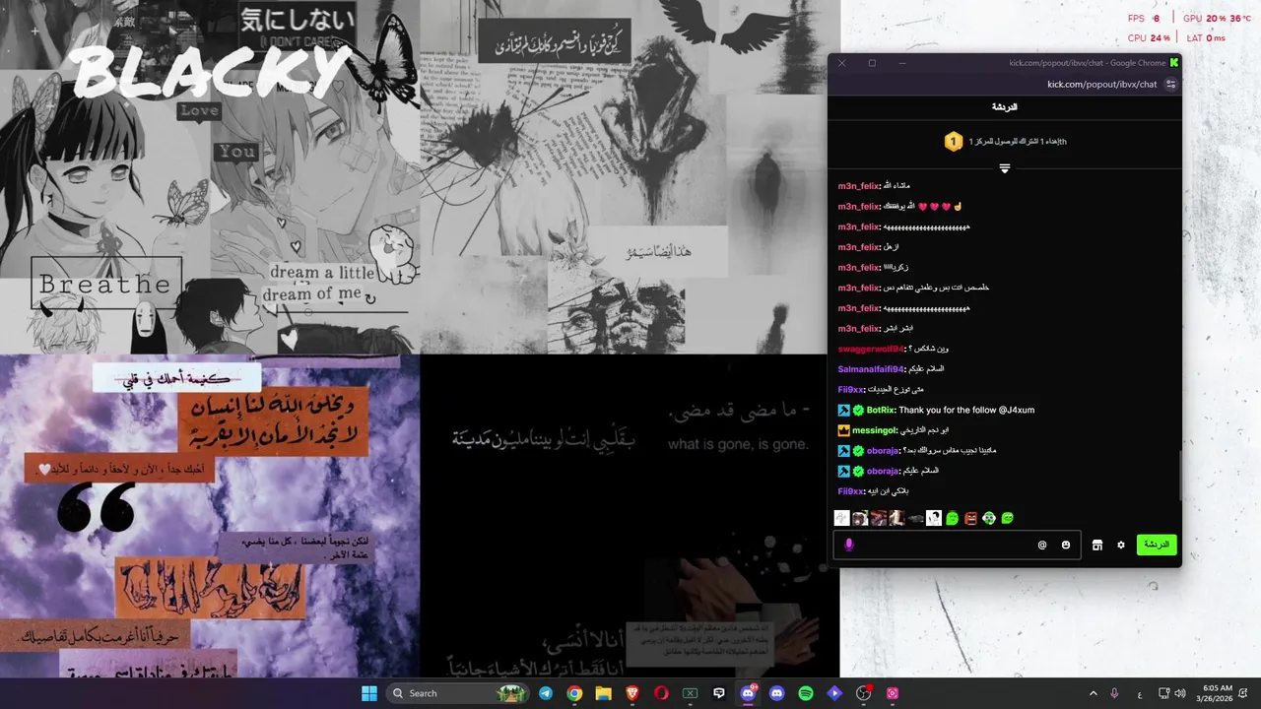The image size is (1261, 709).
Task: Open File Explorer from the taskbar
Action: coord(603,693)
